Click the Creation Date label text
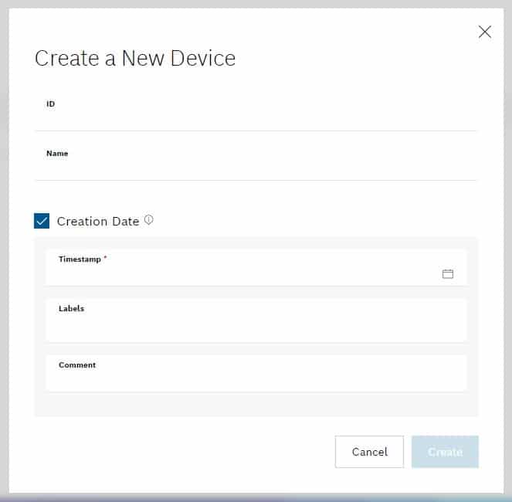The image size is (512, 502). [98, 222]
